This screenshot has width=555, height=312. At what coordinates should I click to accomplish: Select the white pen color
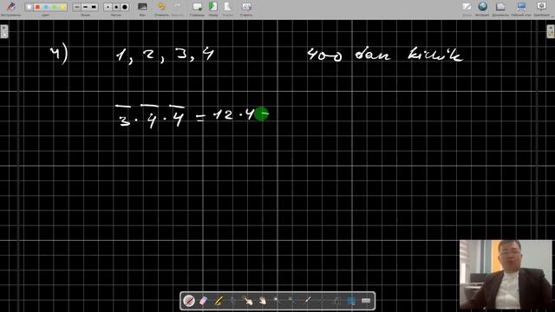(29, 7)
